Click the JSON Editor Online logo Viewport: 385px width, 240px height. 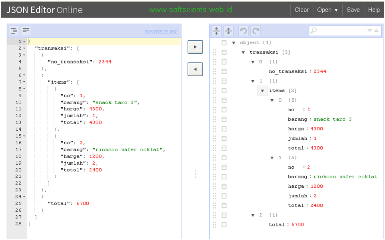(x=44, y=10)
